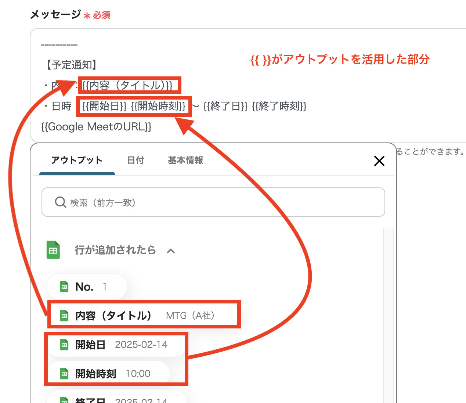Image resolution: width=466 pixels, height=403 pixels.
Task: Click inside the メッセージ text area
Action: [x=248, y=85]
